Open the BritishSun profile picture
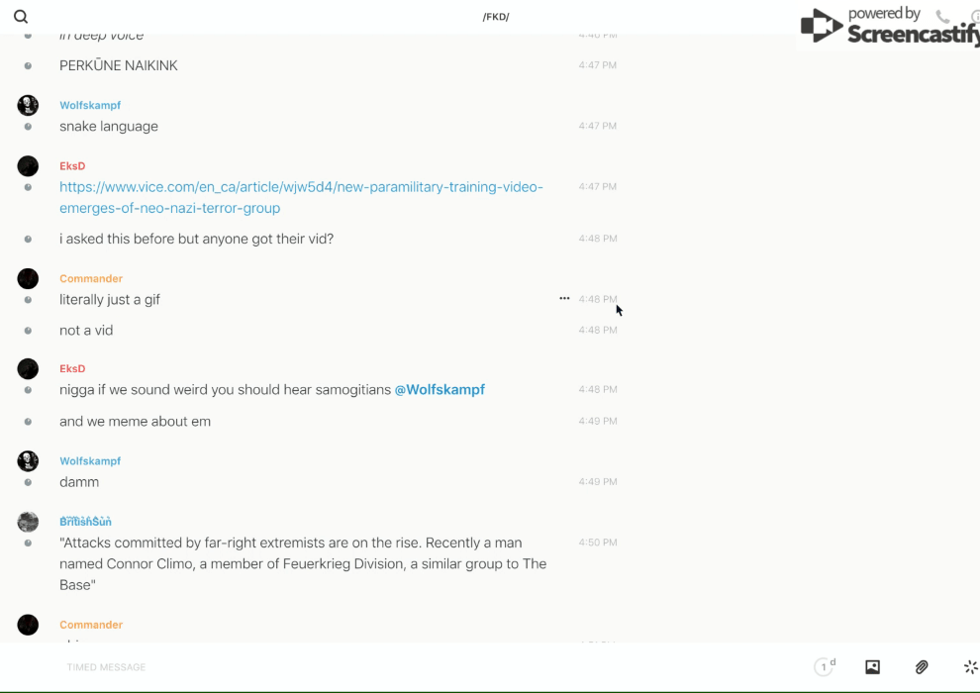The width and height of the screenshot is (980, 693). (28, 522)
